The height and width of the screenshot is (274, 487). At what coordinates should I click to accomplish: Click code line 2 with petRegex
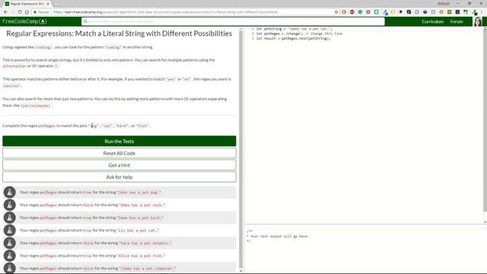(299, 33)
